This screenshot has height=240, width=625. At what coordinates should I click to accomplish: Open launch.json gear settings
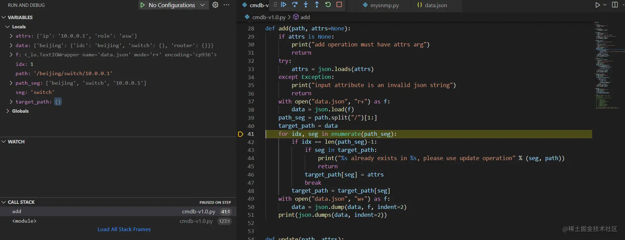point(215,5)
